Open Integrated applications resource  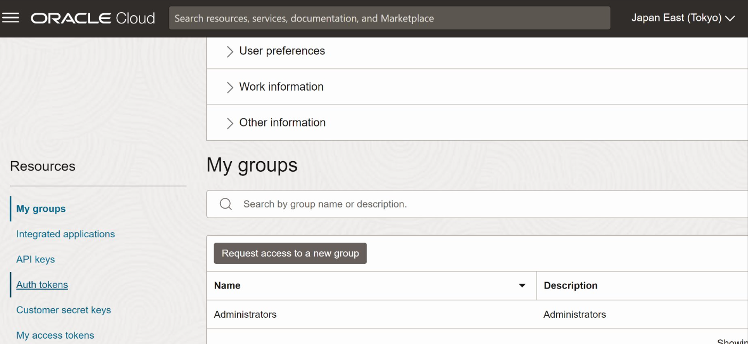coord(66,234)
